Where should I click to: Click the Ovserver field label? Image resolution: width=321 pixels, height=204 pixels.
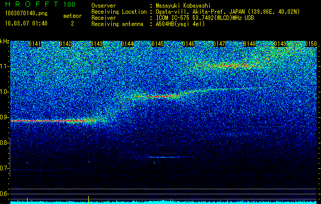(104, 6)
